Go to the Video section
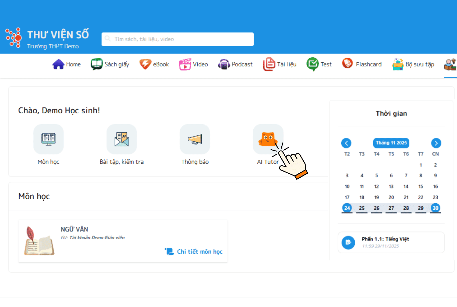 (194, 65)
